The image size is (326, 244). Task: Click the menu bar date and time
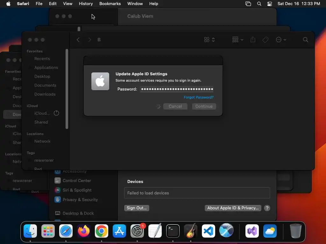tap(299, 4)
